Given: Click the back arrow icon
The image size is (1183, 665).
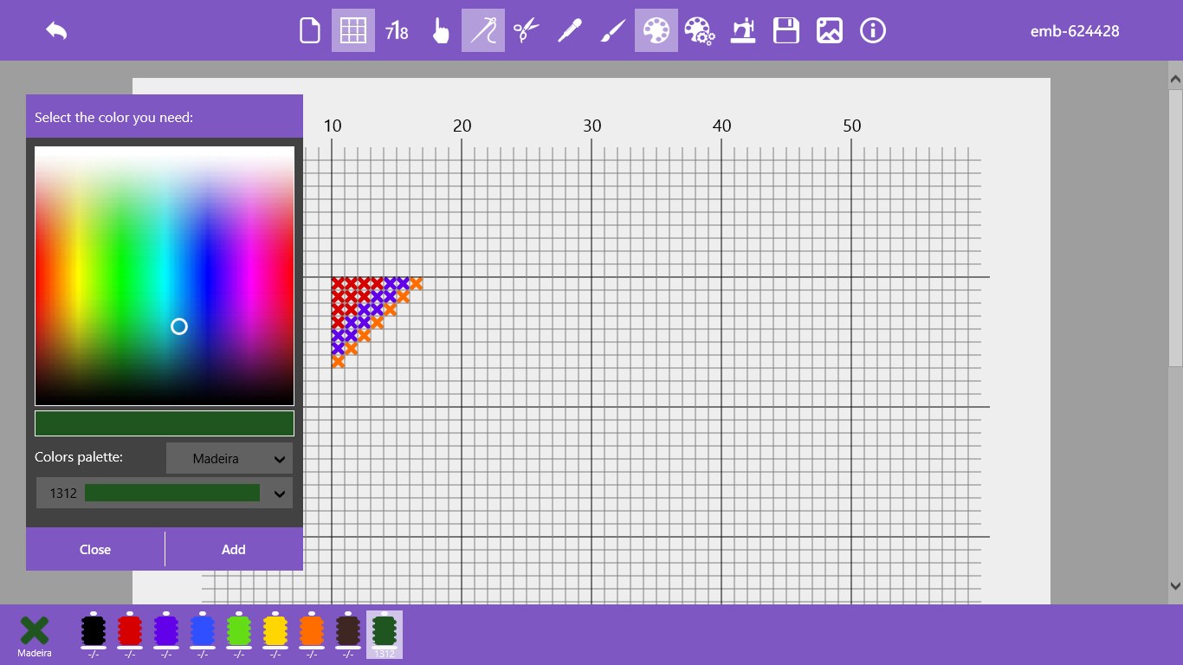Looking at the screenshot, I should tap(56, 31).
